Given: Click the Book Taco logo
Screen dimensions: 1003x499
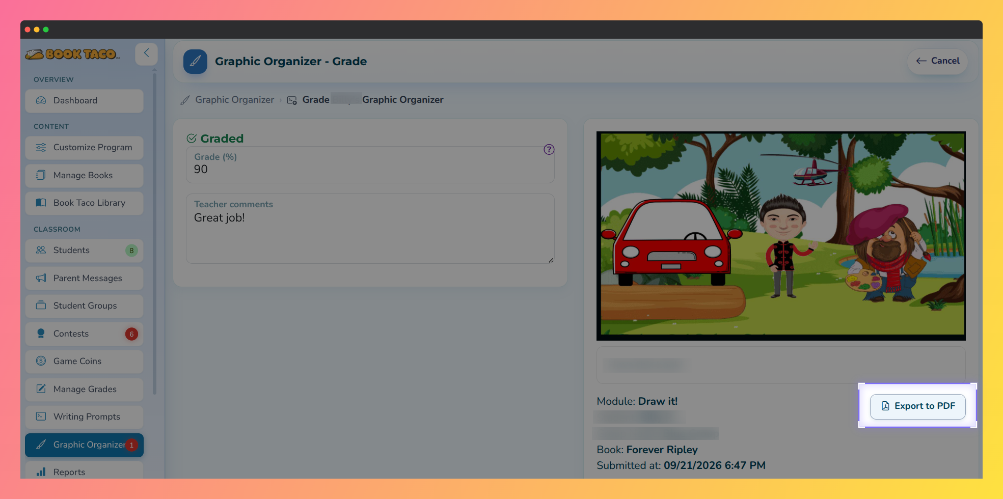Looking at the screenshot, I should [x=73, y=54].
